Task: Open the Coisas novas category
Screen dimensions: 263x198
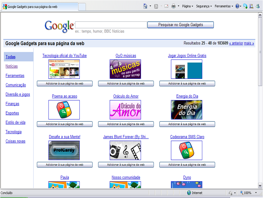Action: pos(15,141)
